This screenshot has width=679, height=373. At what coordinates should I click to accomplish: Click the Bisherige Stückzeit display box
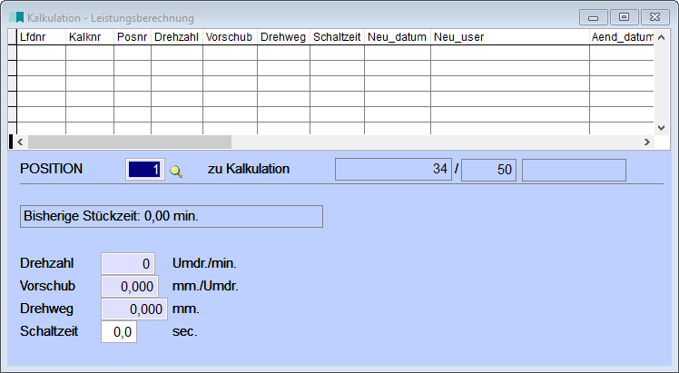[172, 216]
